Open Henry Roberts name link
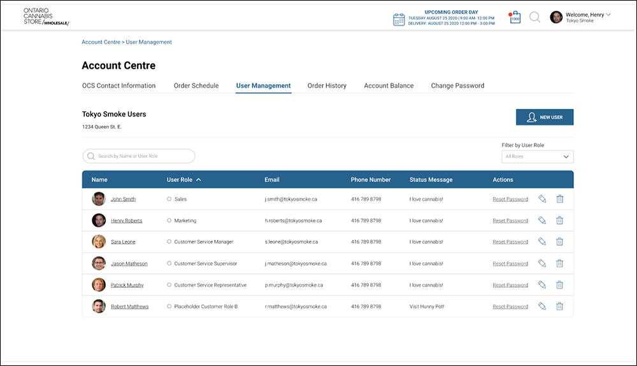Image resolution: width=637 pixels, height=366 pixels. coord(126,221)
